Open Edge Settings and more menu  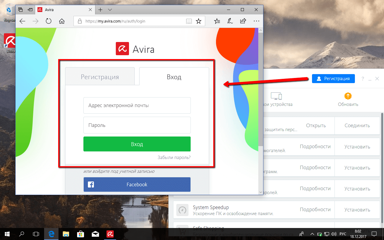(x=256, y=21)
